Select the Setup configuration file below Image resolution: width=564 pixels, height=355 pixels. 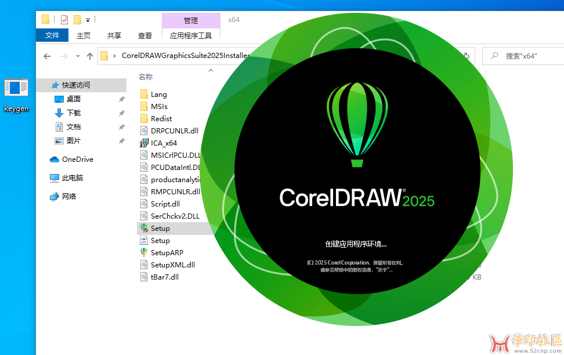[x=160, y=241]
